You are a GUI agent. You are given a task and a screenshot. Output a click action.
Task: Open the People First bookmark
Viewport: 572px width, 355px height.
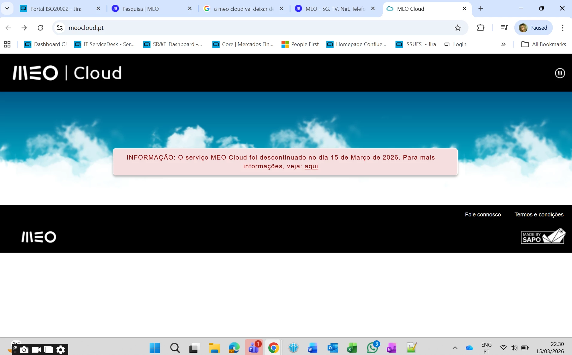click(x=300, y=44)
